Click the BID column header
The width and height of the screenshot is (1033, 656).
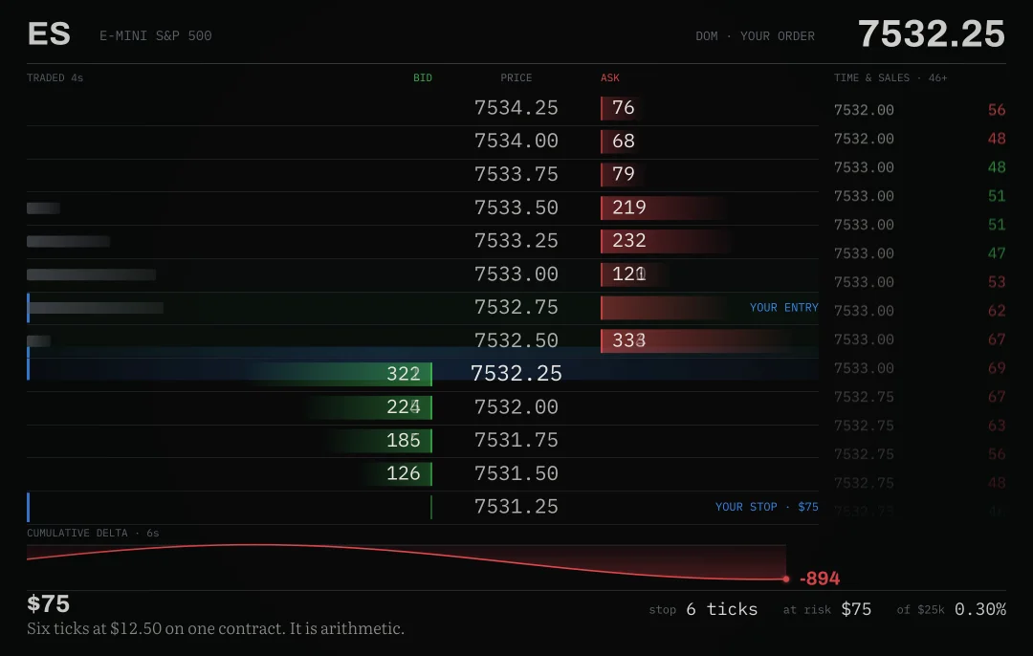click(x=423, y=77)
